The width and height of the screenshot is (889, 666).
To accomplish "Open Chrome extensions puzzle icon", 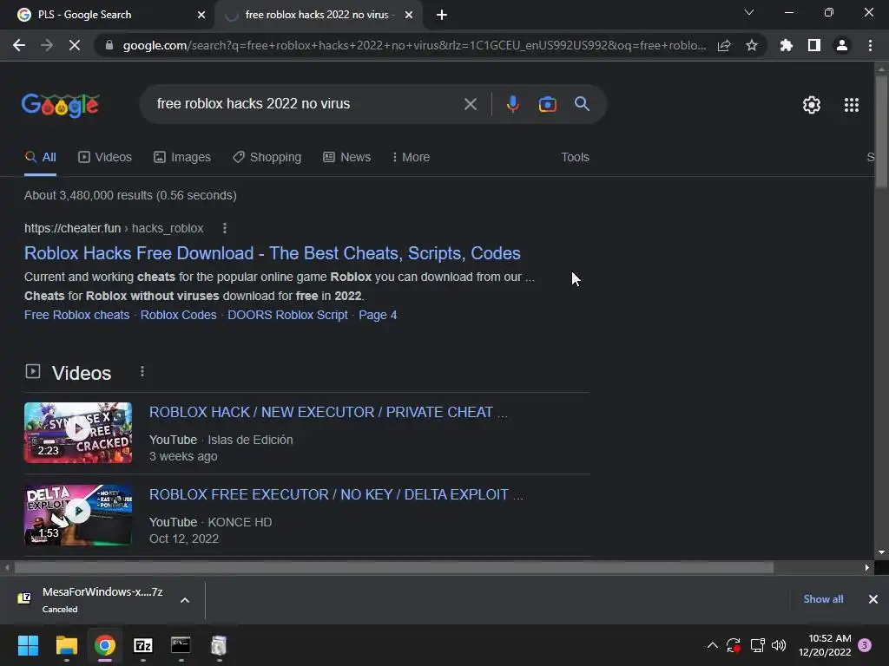I will pos(786,45).
